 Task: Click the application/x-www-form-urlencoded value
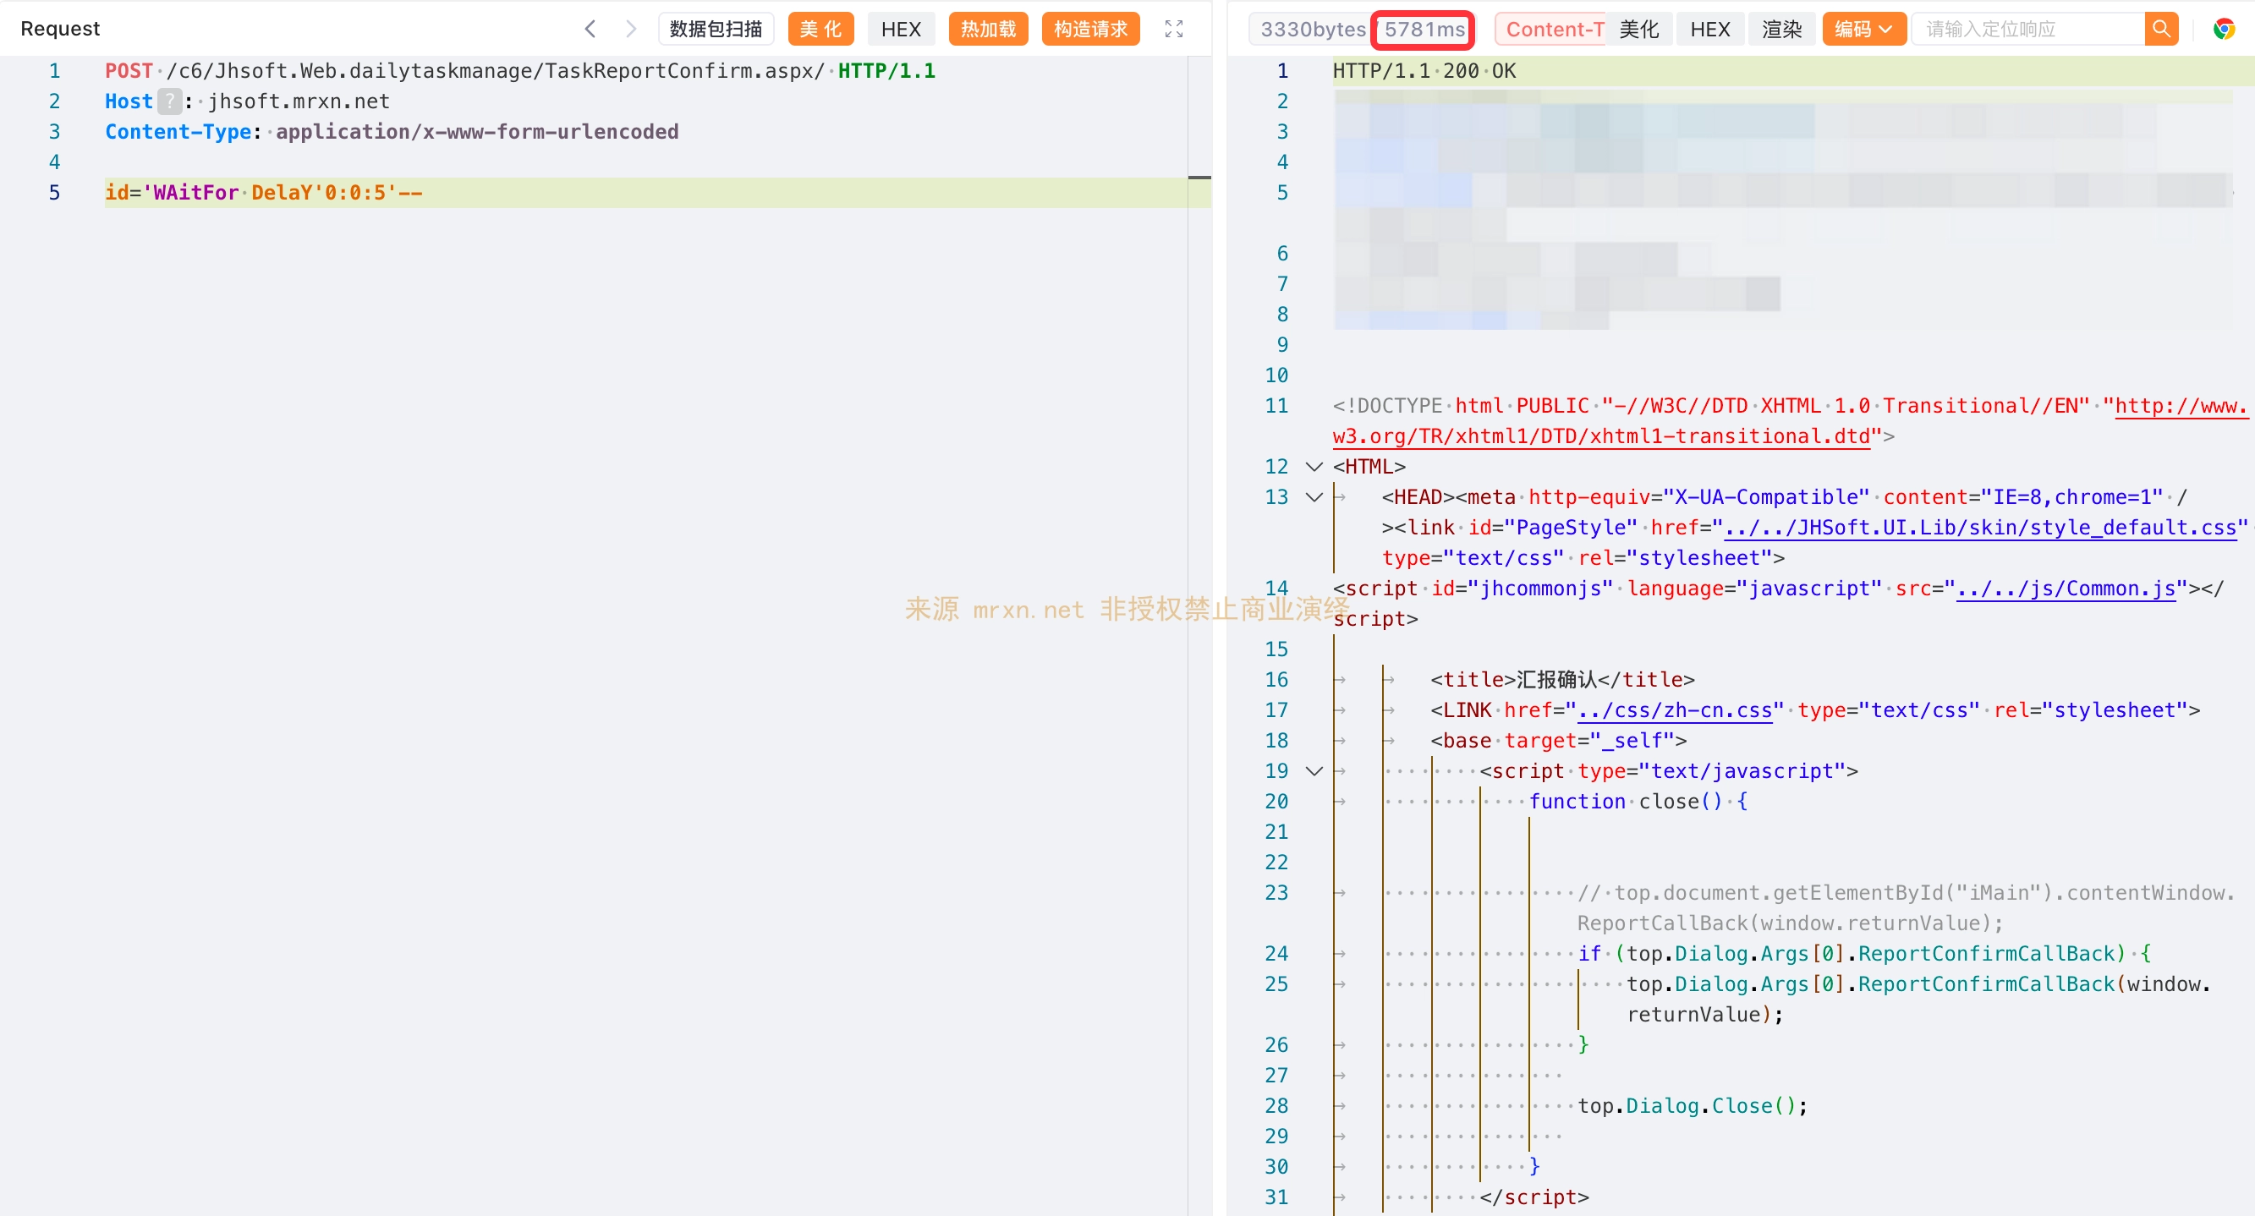(477, 131)
